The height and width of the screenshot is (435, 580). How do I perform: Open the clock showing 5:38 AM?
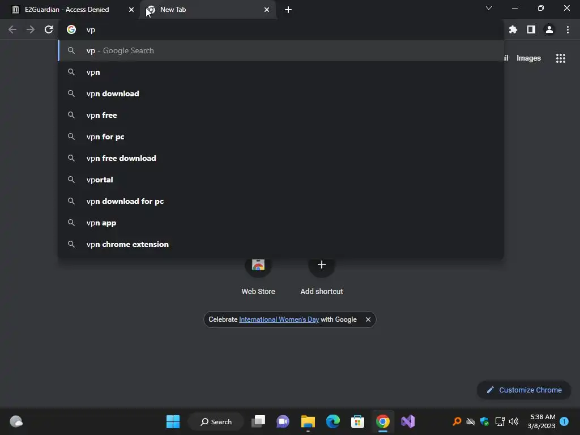[542, 421]
